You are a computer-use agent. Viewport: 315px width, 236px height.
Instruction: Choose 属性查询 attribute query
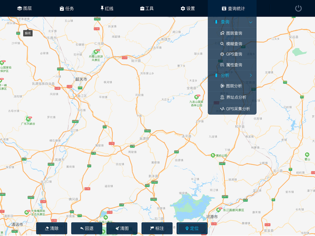click(232, 65)
